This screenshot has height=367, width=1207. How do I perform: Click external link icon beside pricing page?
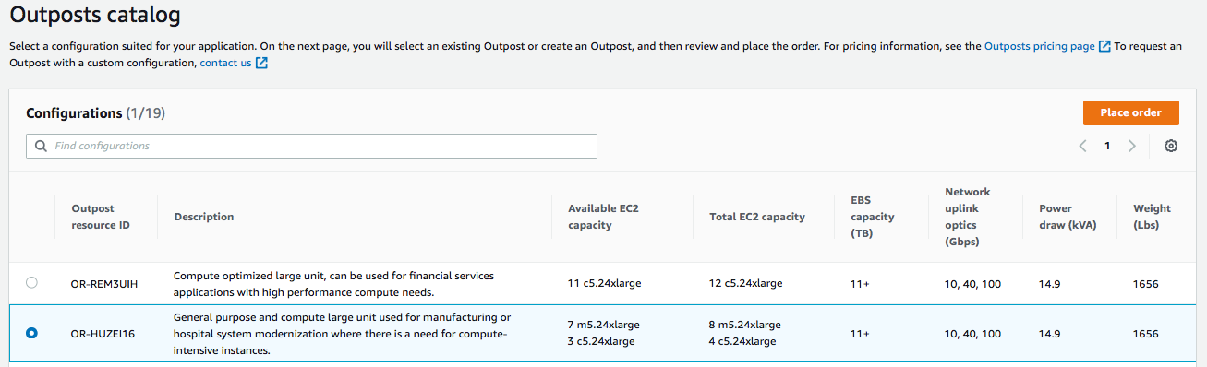coord(1104,45)
